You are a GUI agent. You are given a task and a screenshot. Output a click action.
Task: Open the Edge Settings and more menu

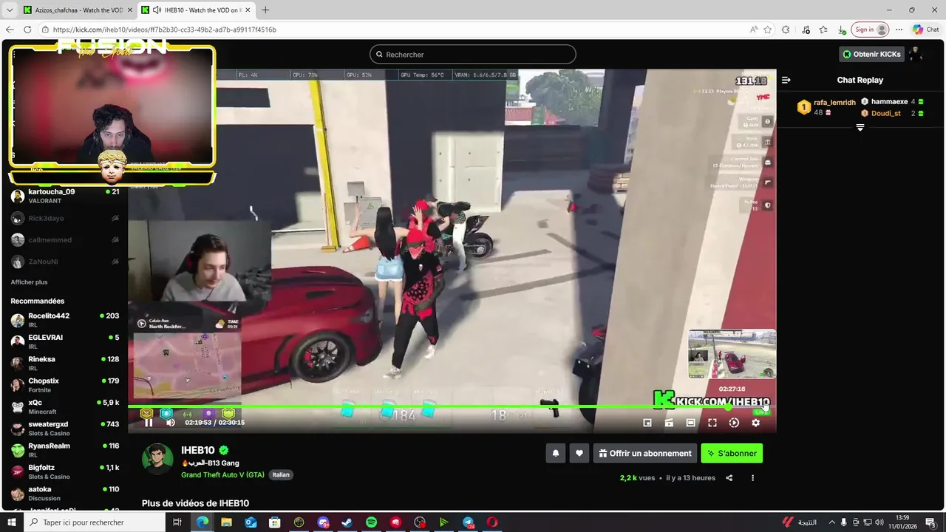[x=899, y=30]
